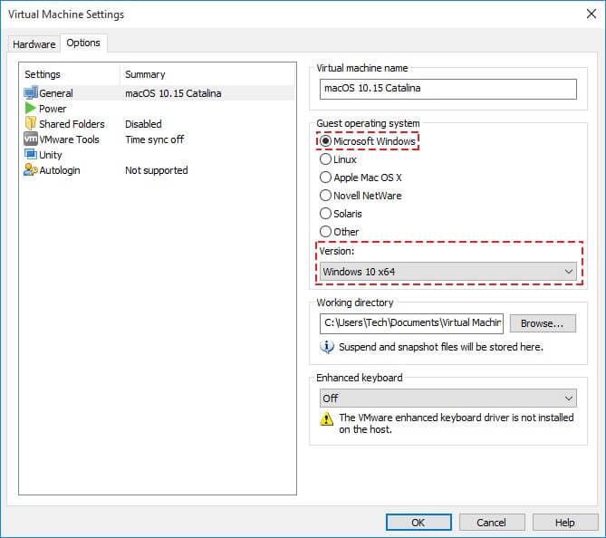Select the Power settings row label
Image resolution: width=606 pixels, height=538 pixels.
pos(53,109)
